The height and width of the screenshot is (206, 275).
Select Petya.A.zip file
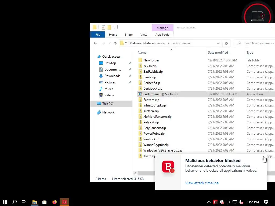[x=151, y=122]
